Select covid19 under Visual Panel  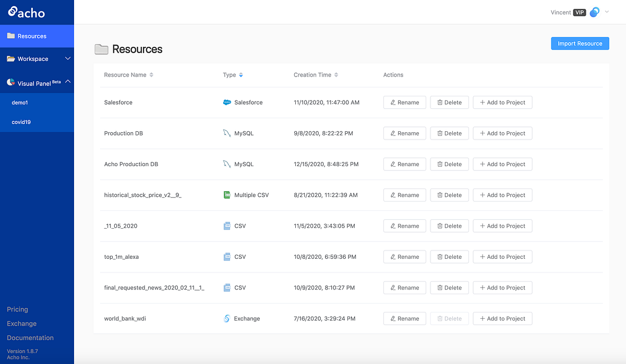21,121
